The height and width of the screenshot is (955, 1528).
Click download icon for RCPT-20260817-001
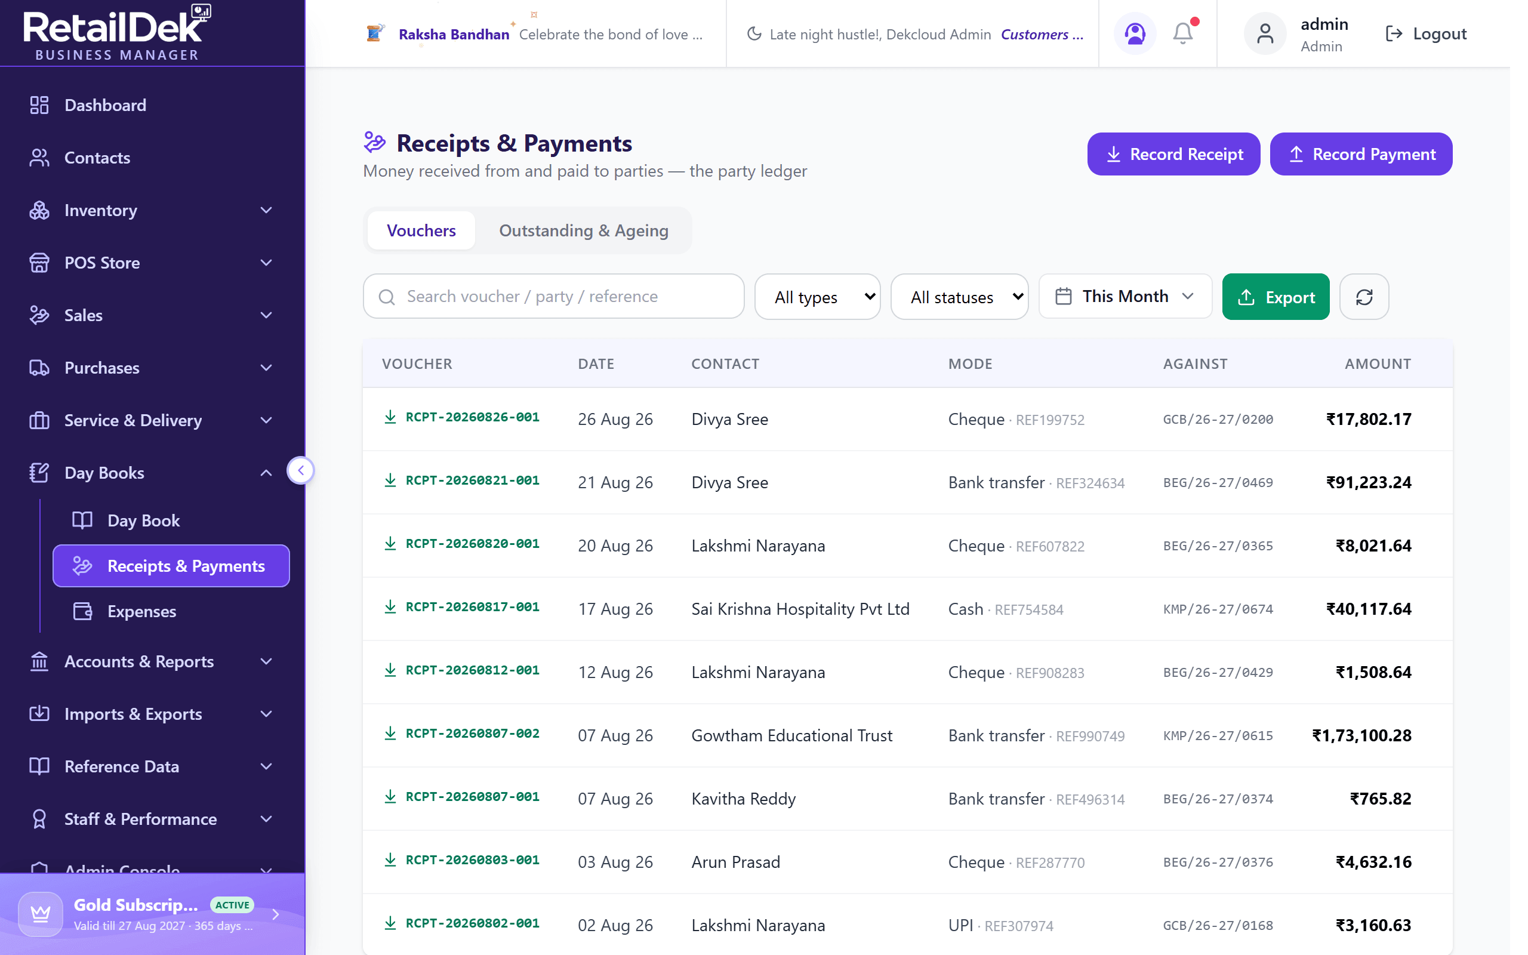pos(390,607)
